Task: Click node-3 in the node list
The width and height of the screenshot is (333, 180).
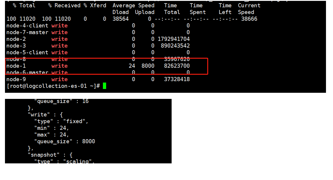Action: [x=16, y=46]
